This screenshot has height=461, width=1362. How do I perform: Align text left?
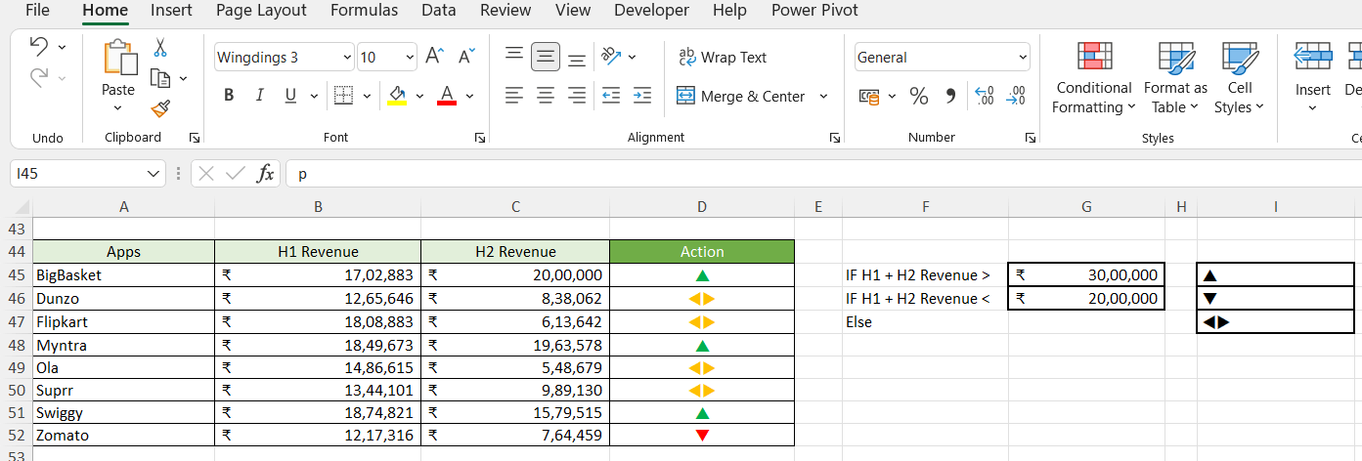click(514, 95)
